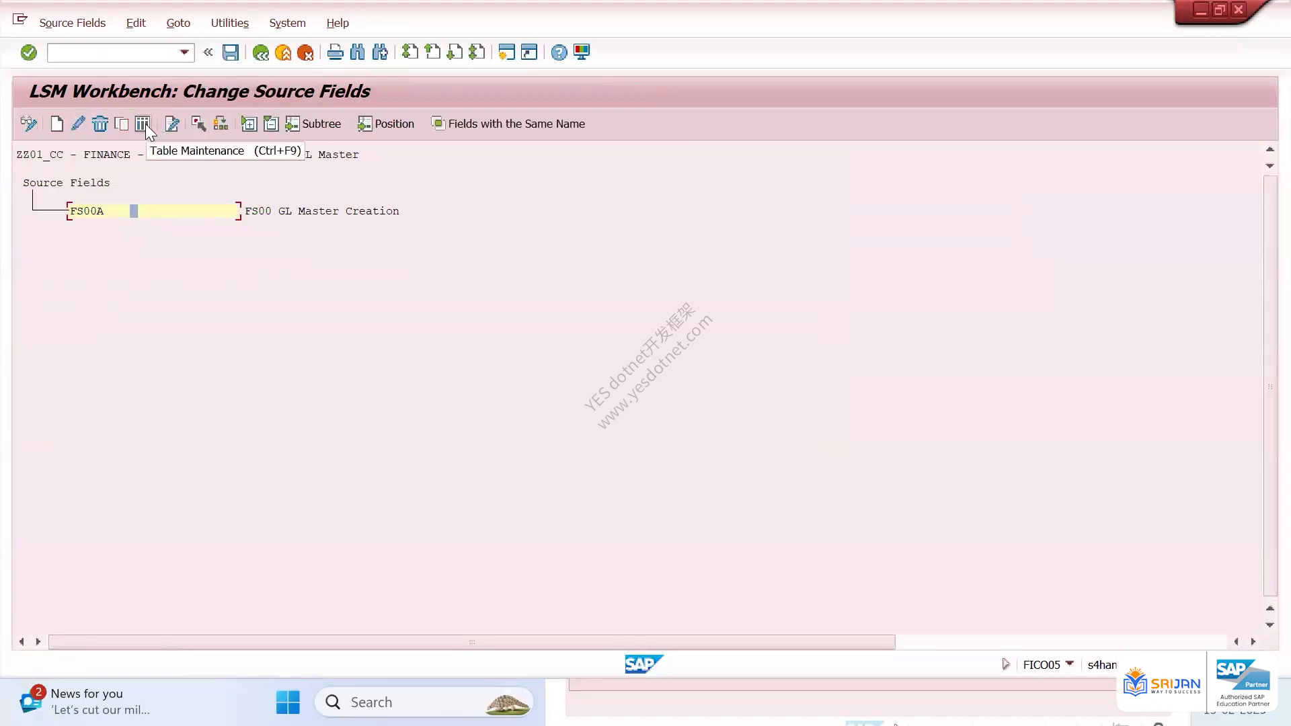The height and width of the screenshot is (726, 1291).
Task: Click the orange Exit icon
Action: pyautogui.click(x=283, y=52)
